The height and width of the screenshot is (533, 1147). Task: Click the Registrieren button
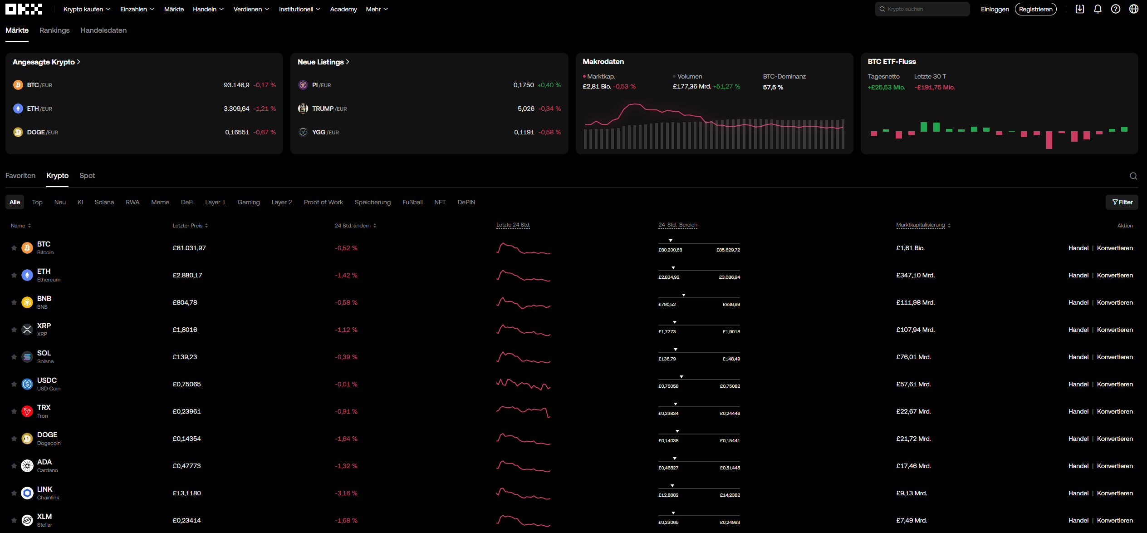(1035, 9)
